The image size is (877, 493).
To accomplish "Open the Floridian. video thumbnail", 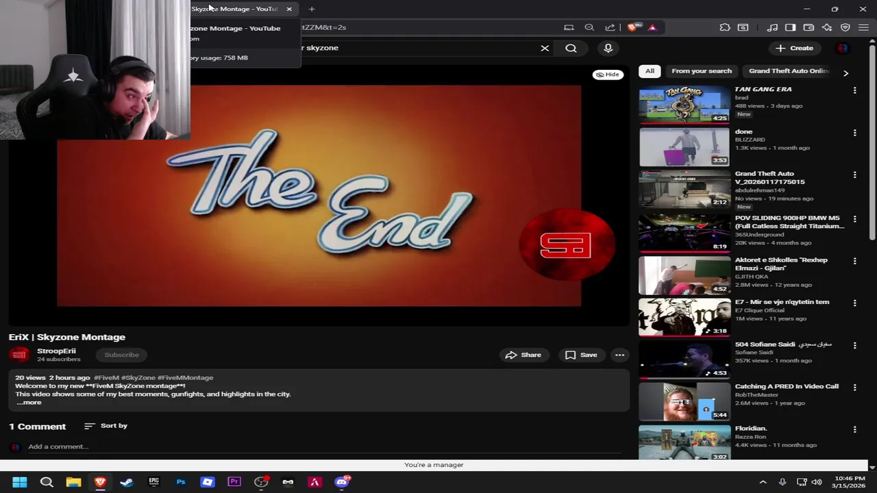I will click(x=684, y=442).
